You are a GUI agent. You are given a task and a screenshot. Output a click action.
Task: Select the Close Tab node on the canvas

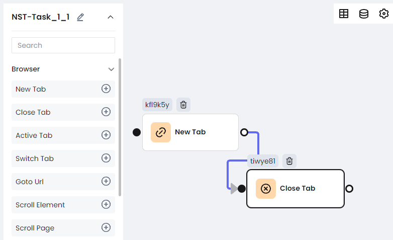point(296,189)
